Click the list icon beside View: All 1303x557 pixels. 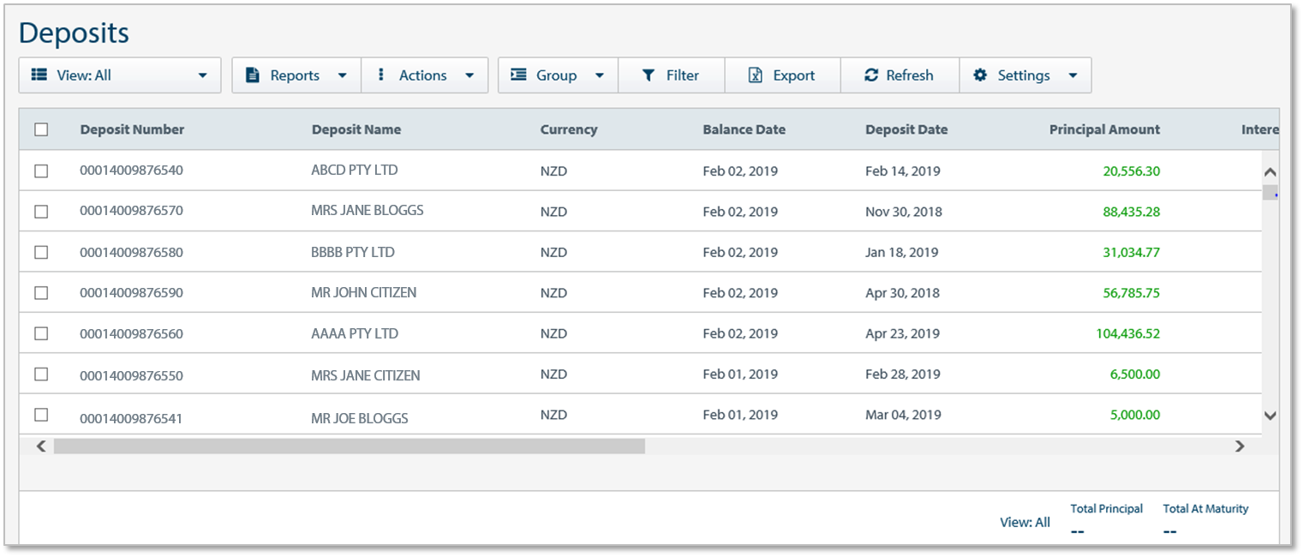(39, 75)
